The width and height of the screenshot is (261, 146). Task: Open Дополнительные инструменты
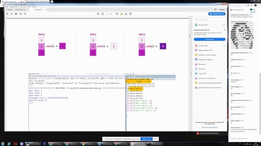click(x=209, y=88)
